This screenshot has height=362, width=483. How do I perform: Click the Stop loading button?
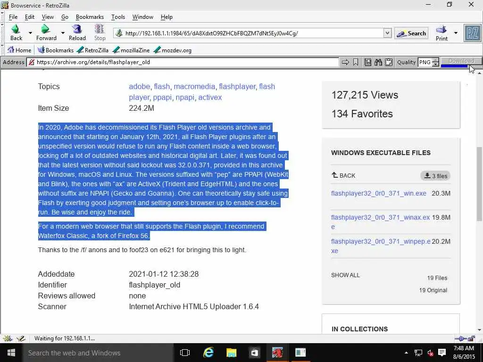tap(100, 33)
